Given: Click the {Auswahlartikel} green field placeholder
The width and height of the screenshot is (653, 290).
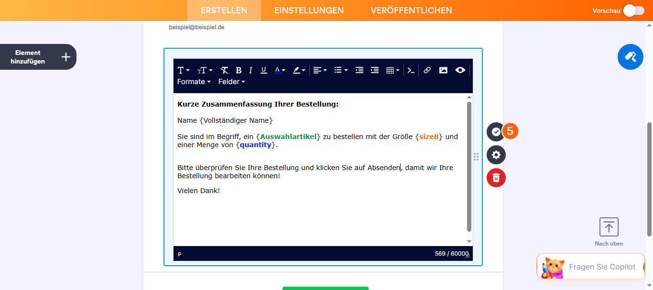Looking at the screenshot, I should pyautogui.click(x=288, y=137).
